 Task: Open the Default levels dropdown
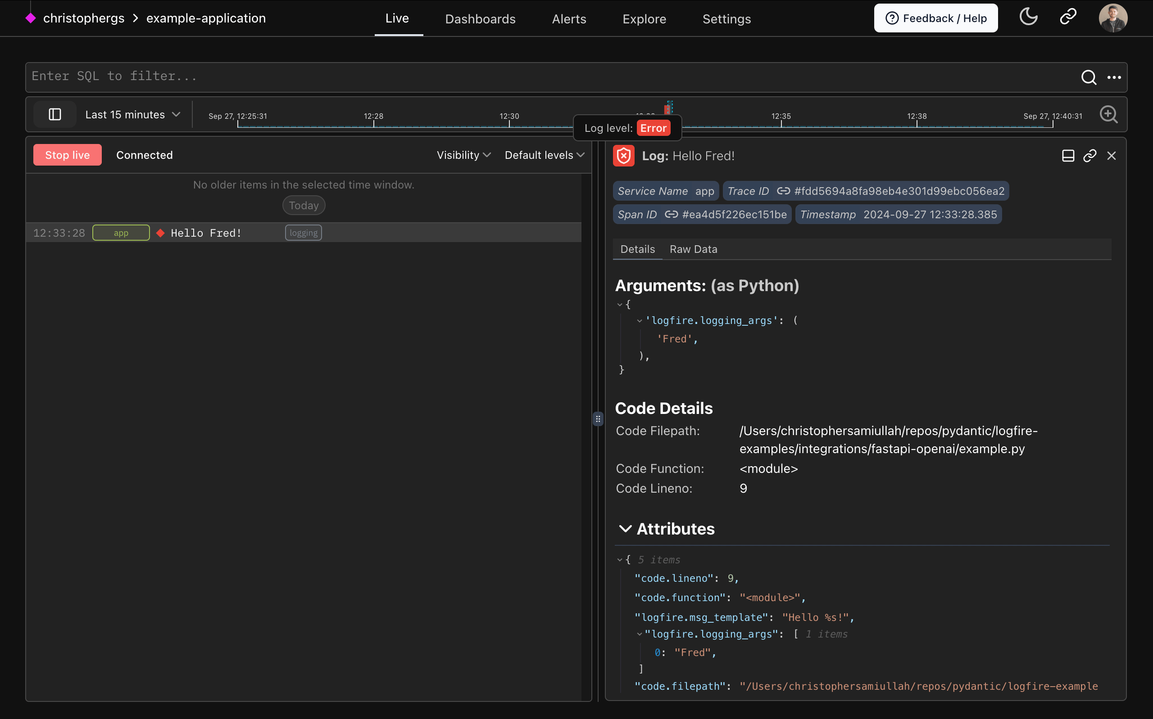[x=544, y=154]
